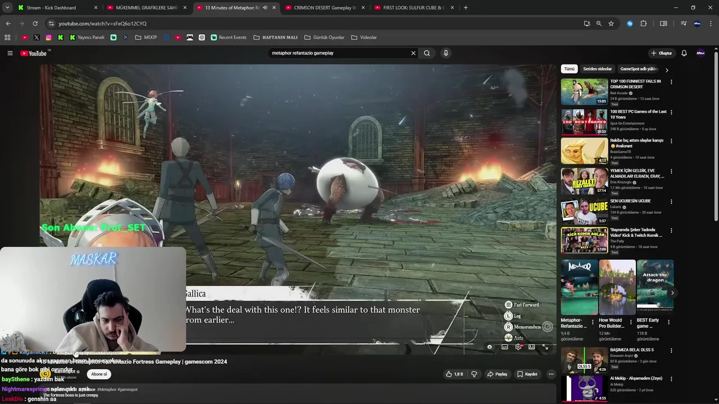Screen dimensions: 719x404
Task: Click the Abone ol subscribe button
Action: click(99, 374)
